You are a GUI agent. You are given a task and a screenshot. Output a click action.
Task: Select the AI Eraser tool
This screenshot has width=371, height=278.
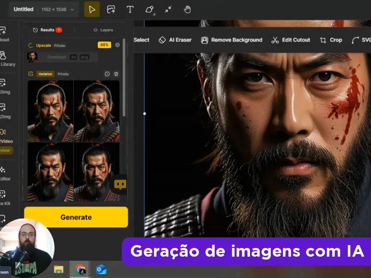tap(175, 40)
